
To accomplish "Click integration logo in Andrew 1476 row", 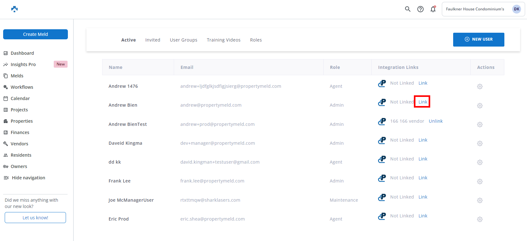I will click(x=382, y=83).
